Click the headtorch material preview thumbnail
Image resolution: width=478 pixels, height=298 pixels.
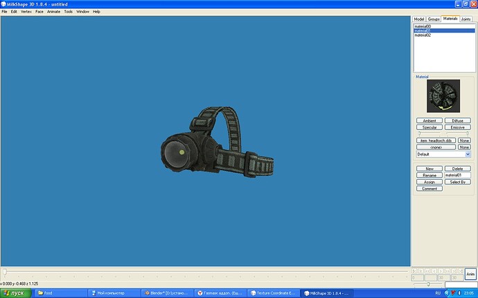click(x=443, y=97)
